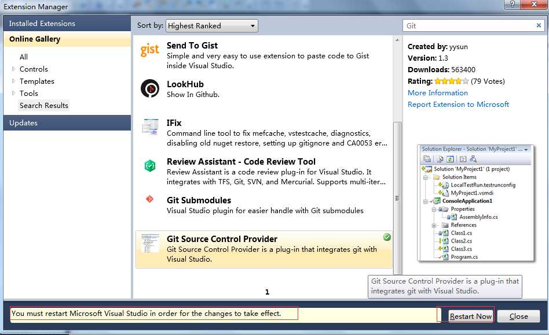Screen dimensions: 549x335
Task: Select the IFix extension title
Action: tap(174, 123)
